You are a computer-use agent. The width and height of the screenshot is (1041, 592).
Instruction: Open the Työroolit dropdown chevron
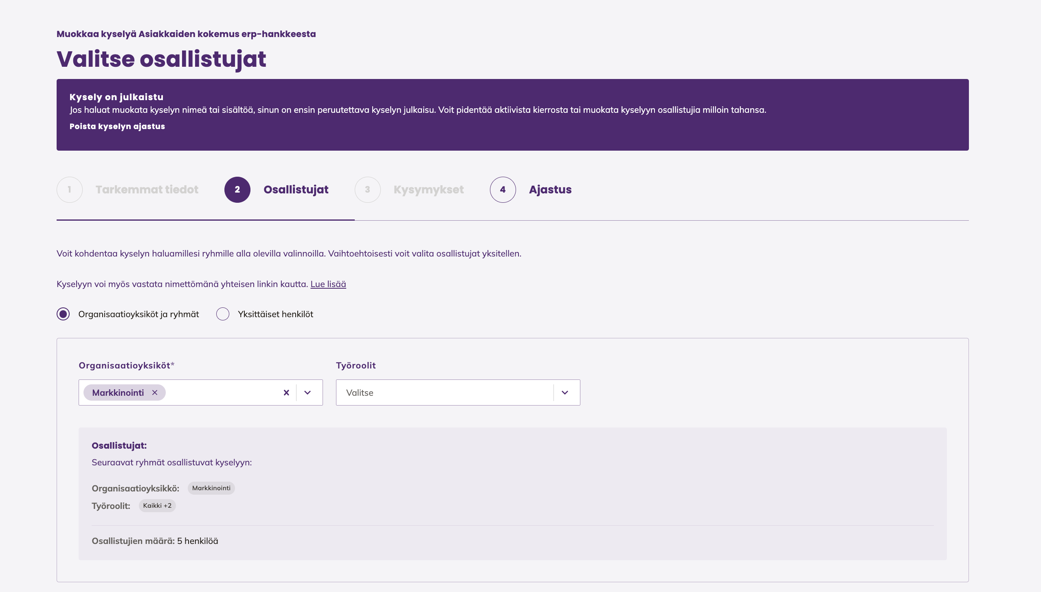(x=565, y=392)
